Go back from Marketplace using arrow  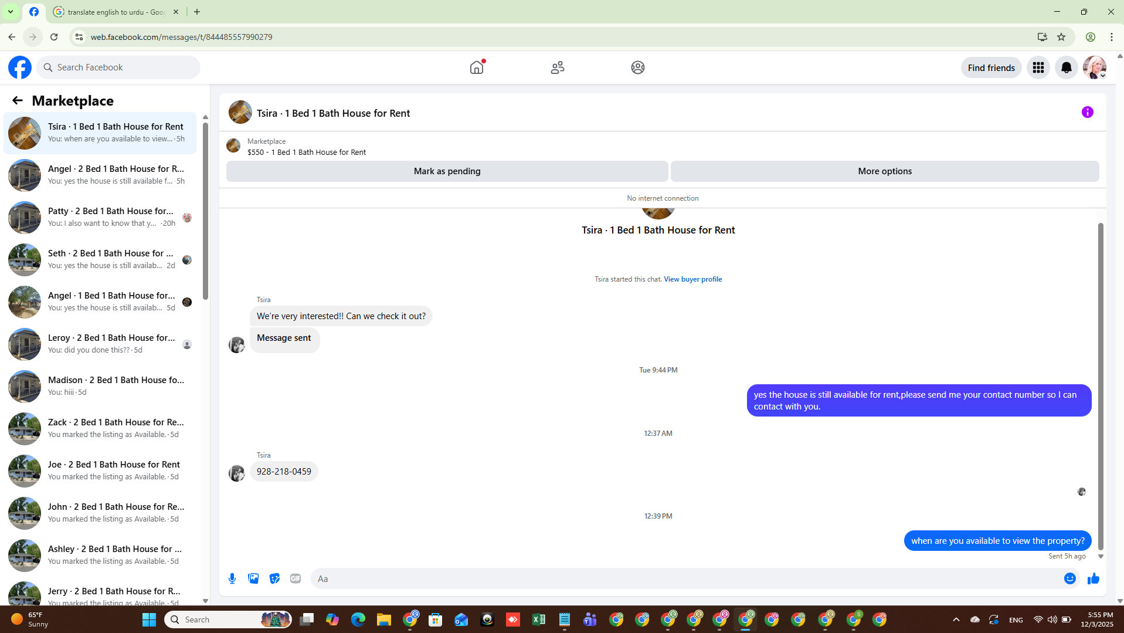click(18, 100)
